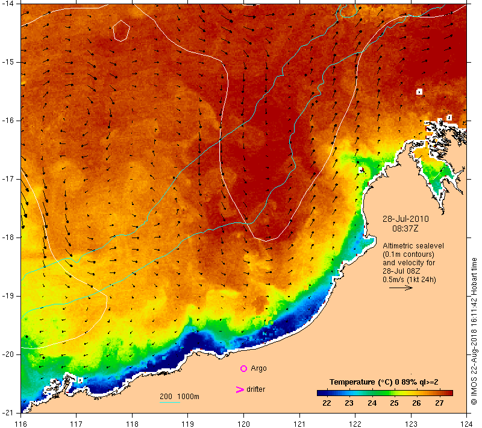Click the 0.5m/s velocity scale arrow
This screenshot has width=482, height=428.
401,288
